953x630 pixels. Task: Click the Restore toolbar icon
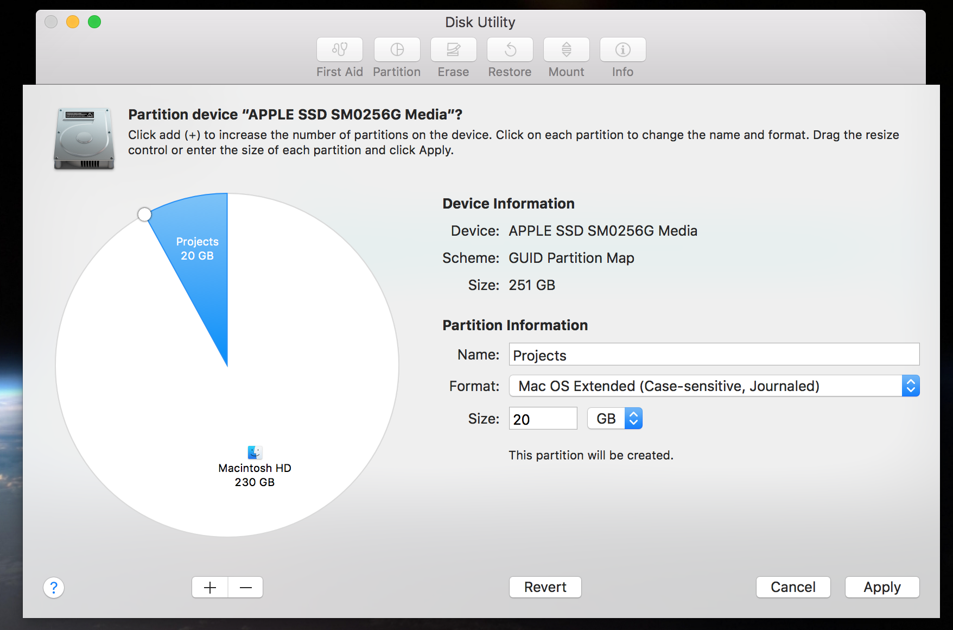(510, 50)
